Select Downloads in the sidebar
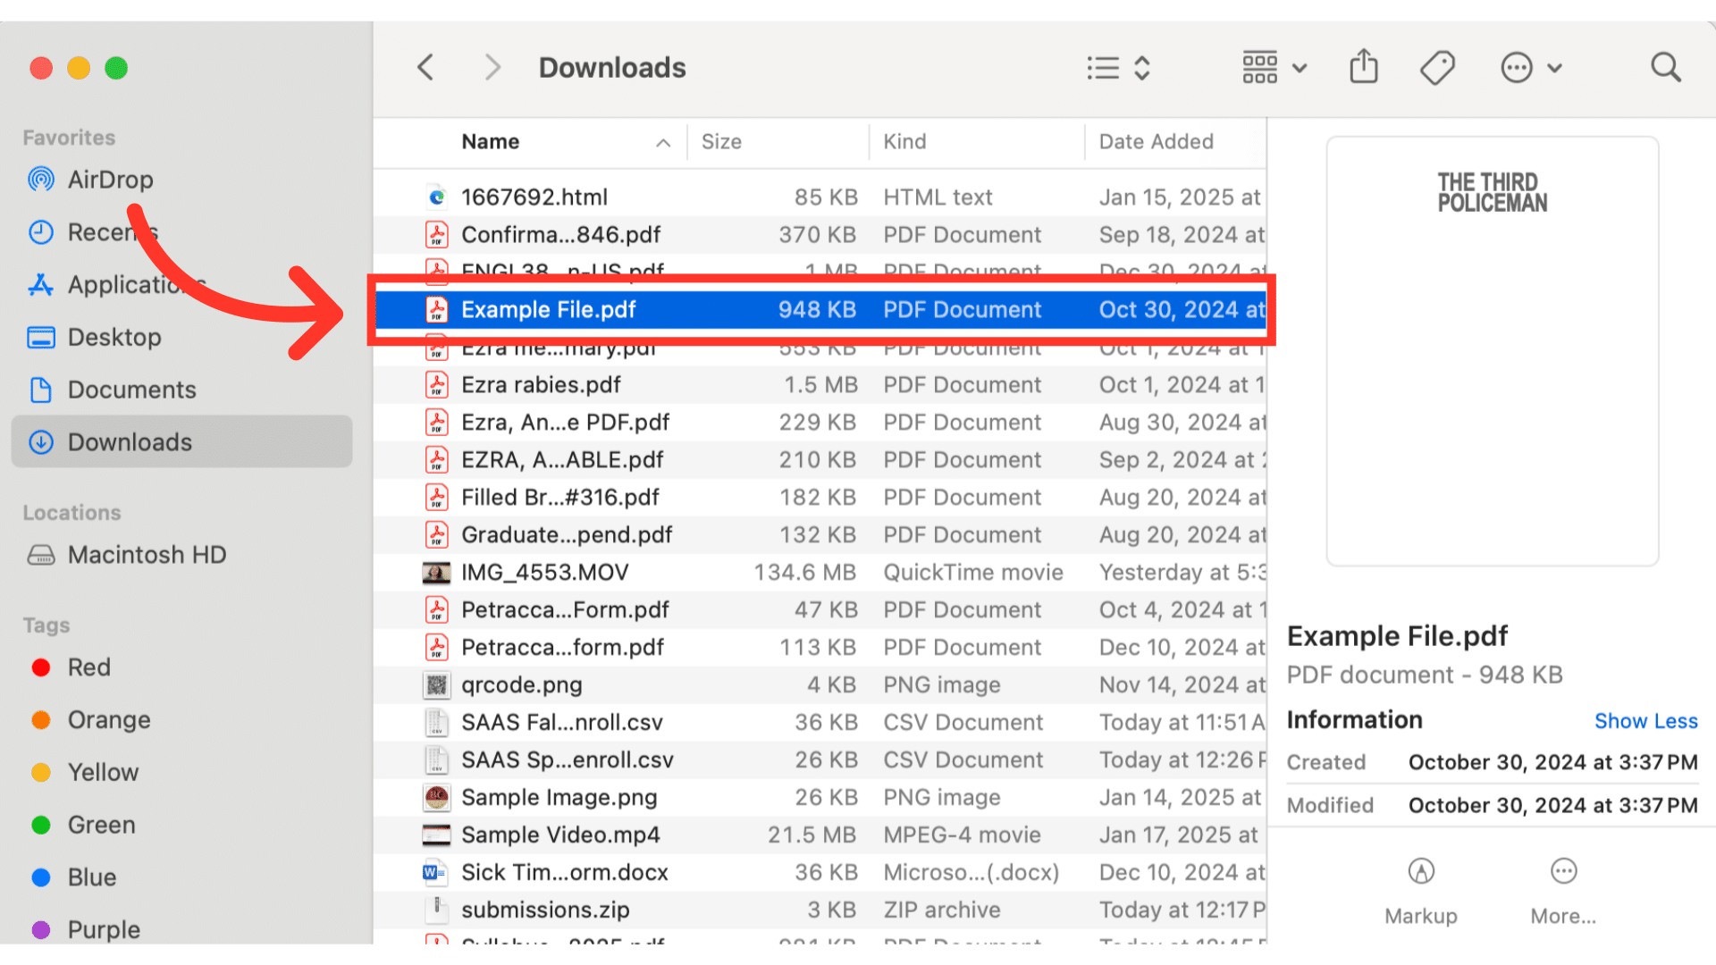Screen dimensions: 1716x965 182,441
